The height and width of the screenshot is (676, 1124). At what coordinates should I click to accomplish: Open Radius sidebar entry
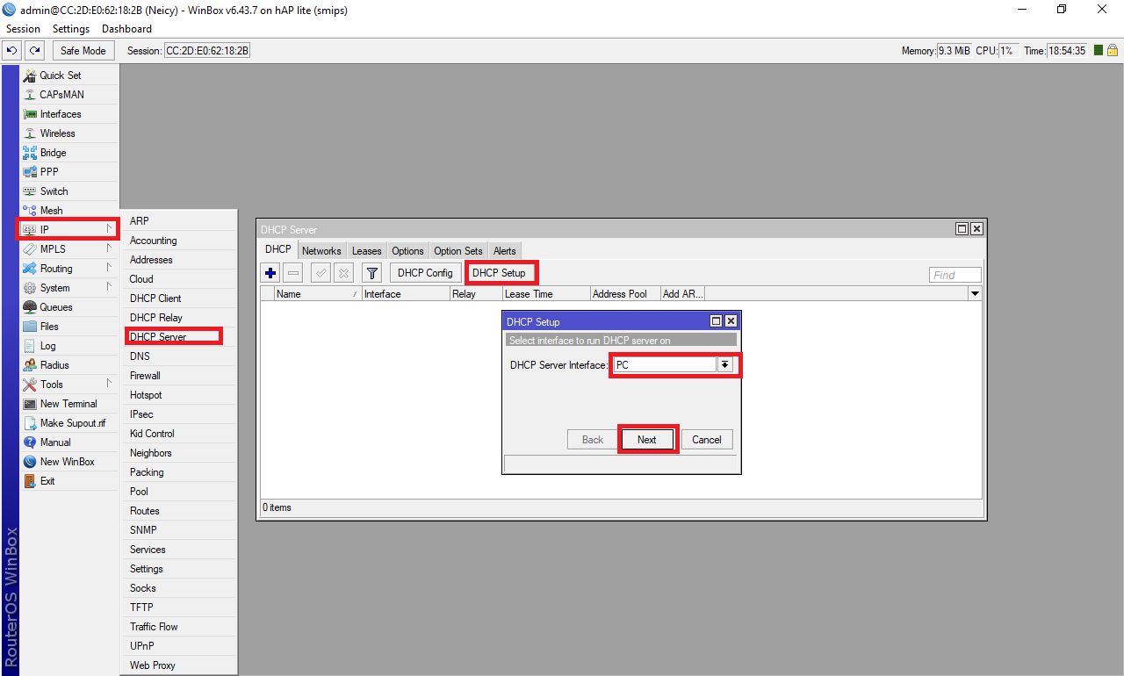69,365
